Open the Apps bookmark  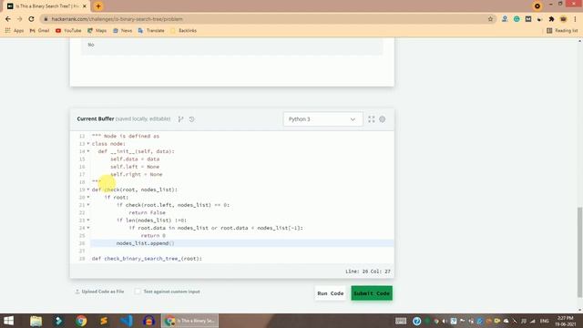click(x=15, y=30)
